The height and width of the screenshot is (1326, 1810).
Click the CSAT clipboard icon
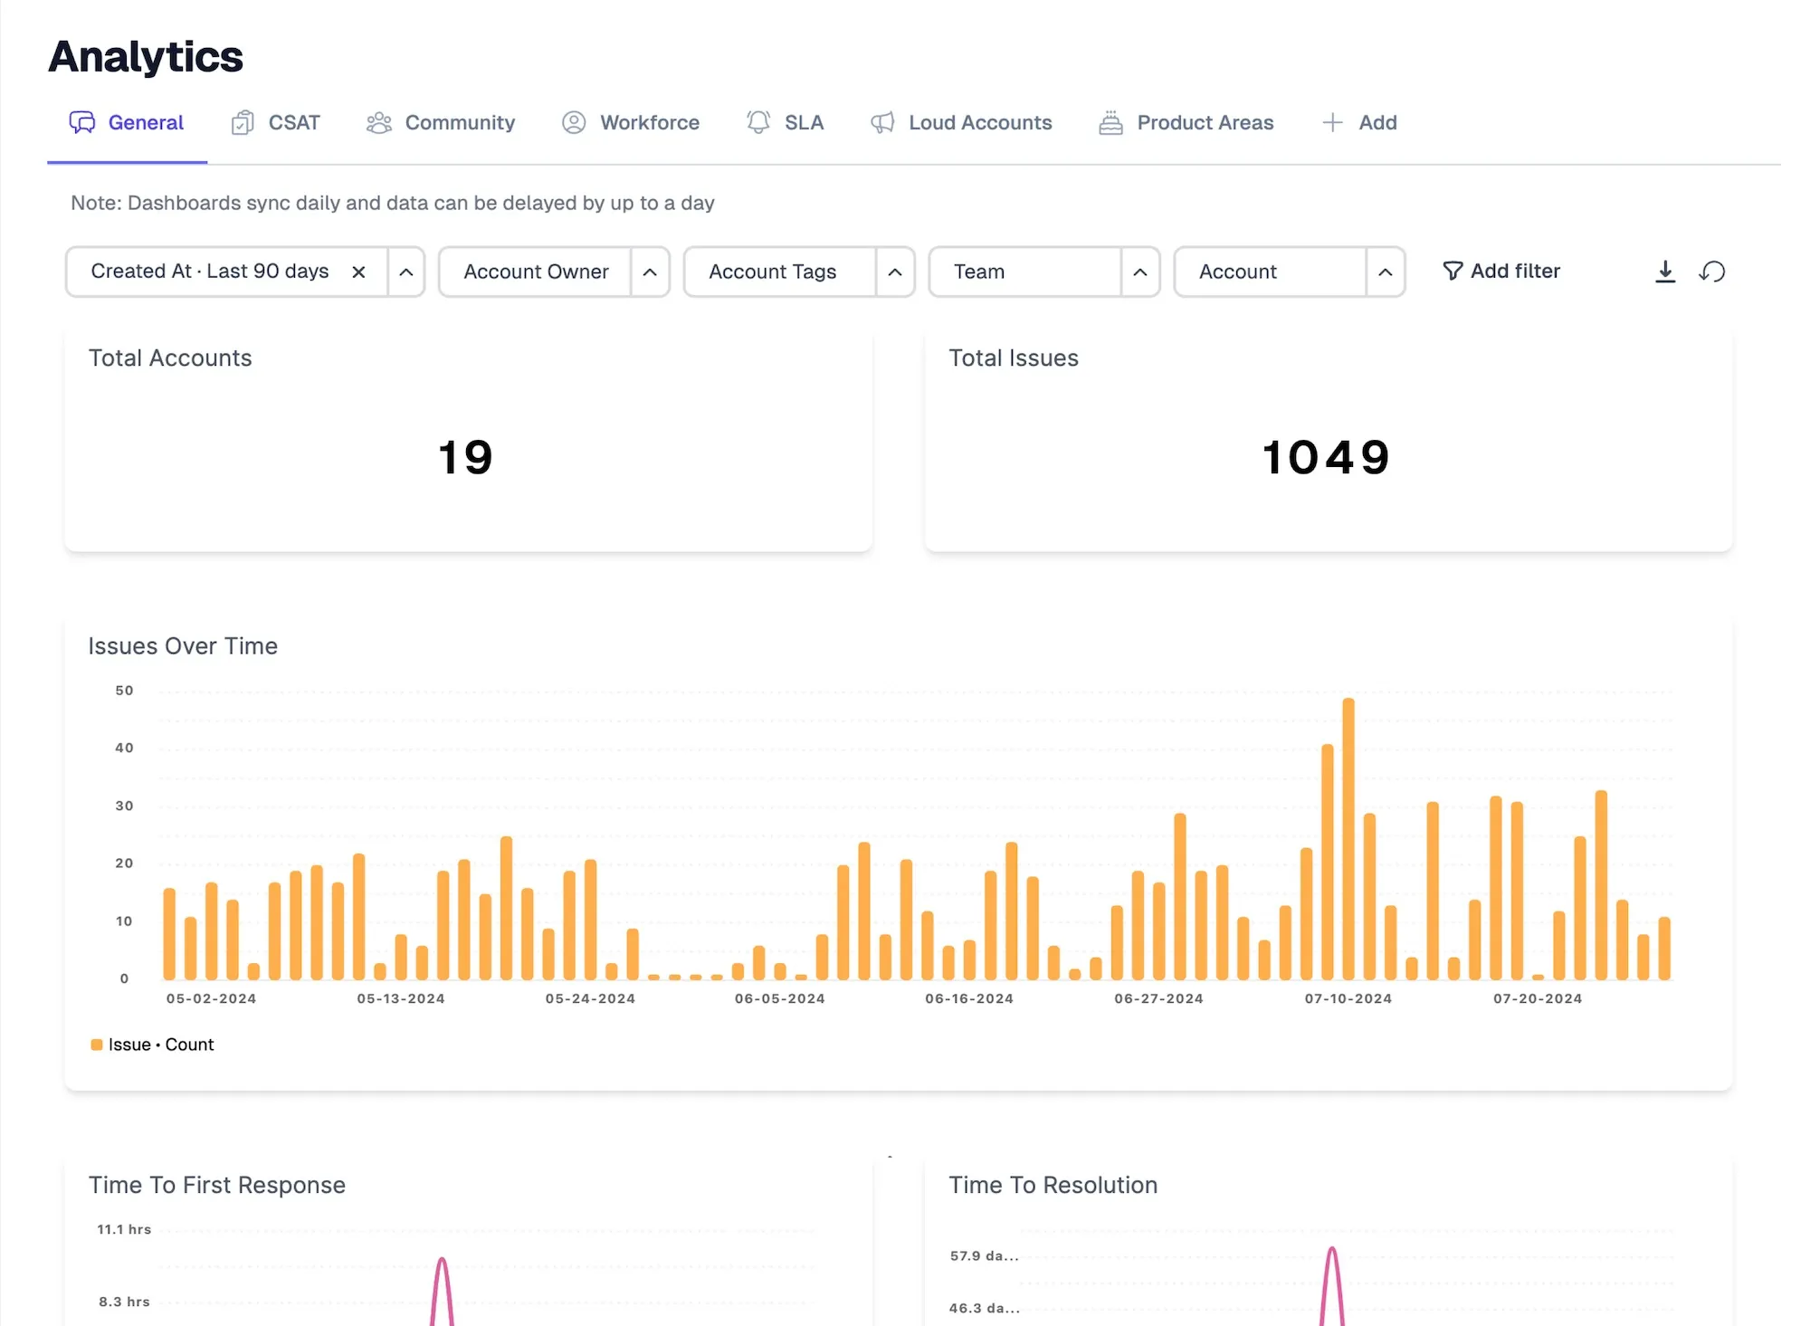click(x=243, y=122)
